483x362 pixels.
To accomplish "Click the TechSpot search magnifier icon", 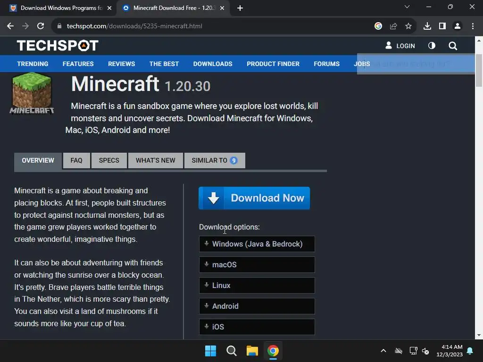I will click(x=452, y=46).
